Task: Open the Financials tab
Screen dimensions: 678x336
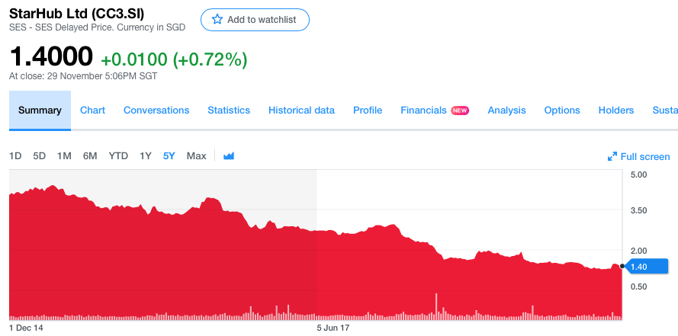Action: pos(423,110)
